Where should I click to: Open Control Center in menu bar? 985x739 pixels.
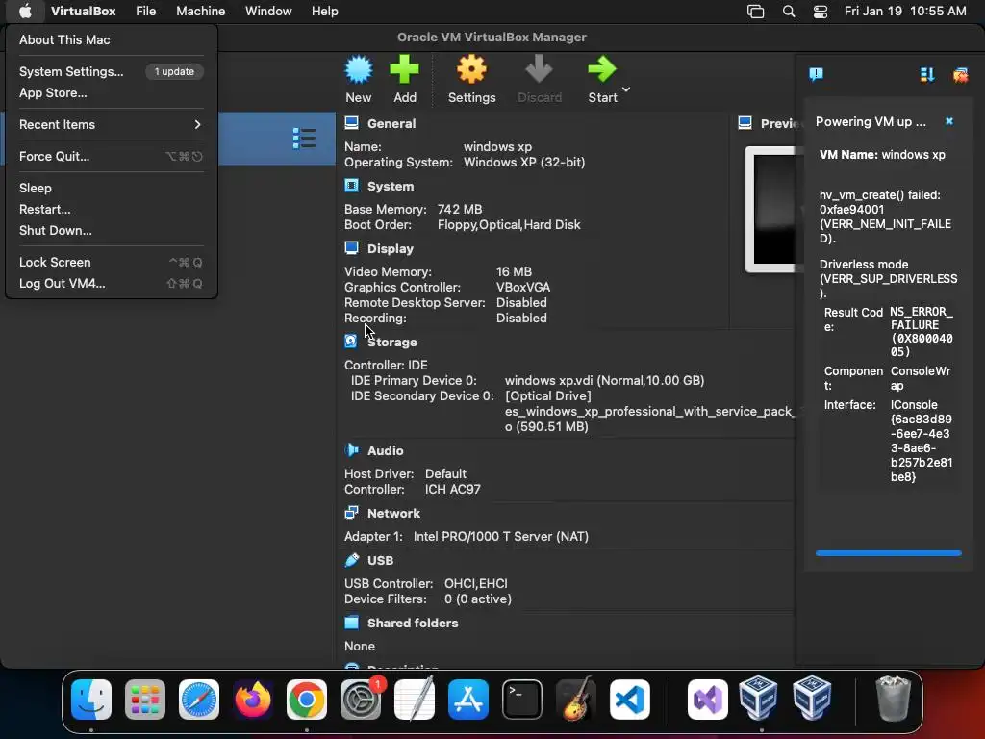click(x=820, y=12)
